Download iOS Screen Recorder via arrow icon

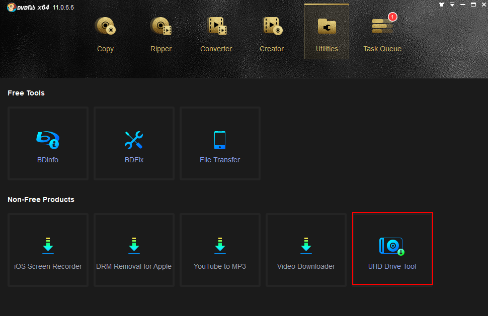[48, 246]
